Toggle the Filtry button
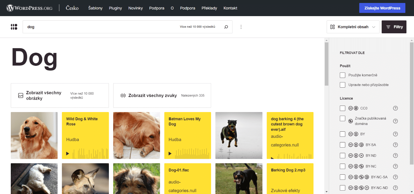 [x=394, y=27]
